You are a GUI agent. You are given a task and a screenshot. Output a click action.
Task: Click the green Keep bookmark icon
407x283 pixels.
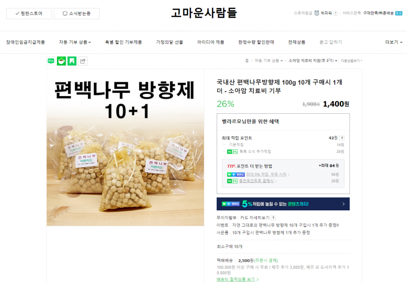point(72,61)
